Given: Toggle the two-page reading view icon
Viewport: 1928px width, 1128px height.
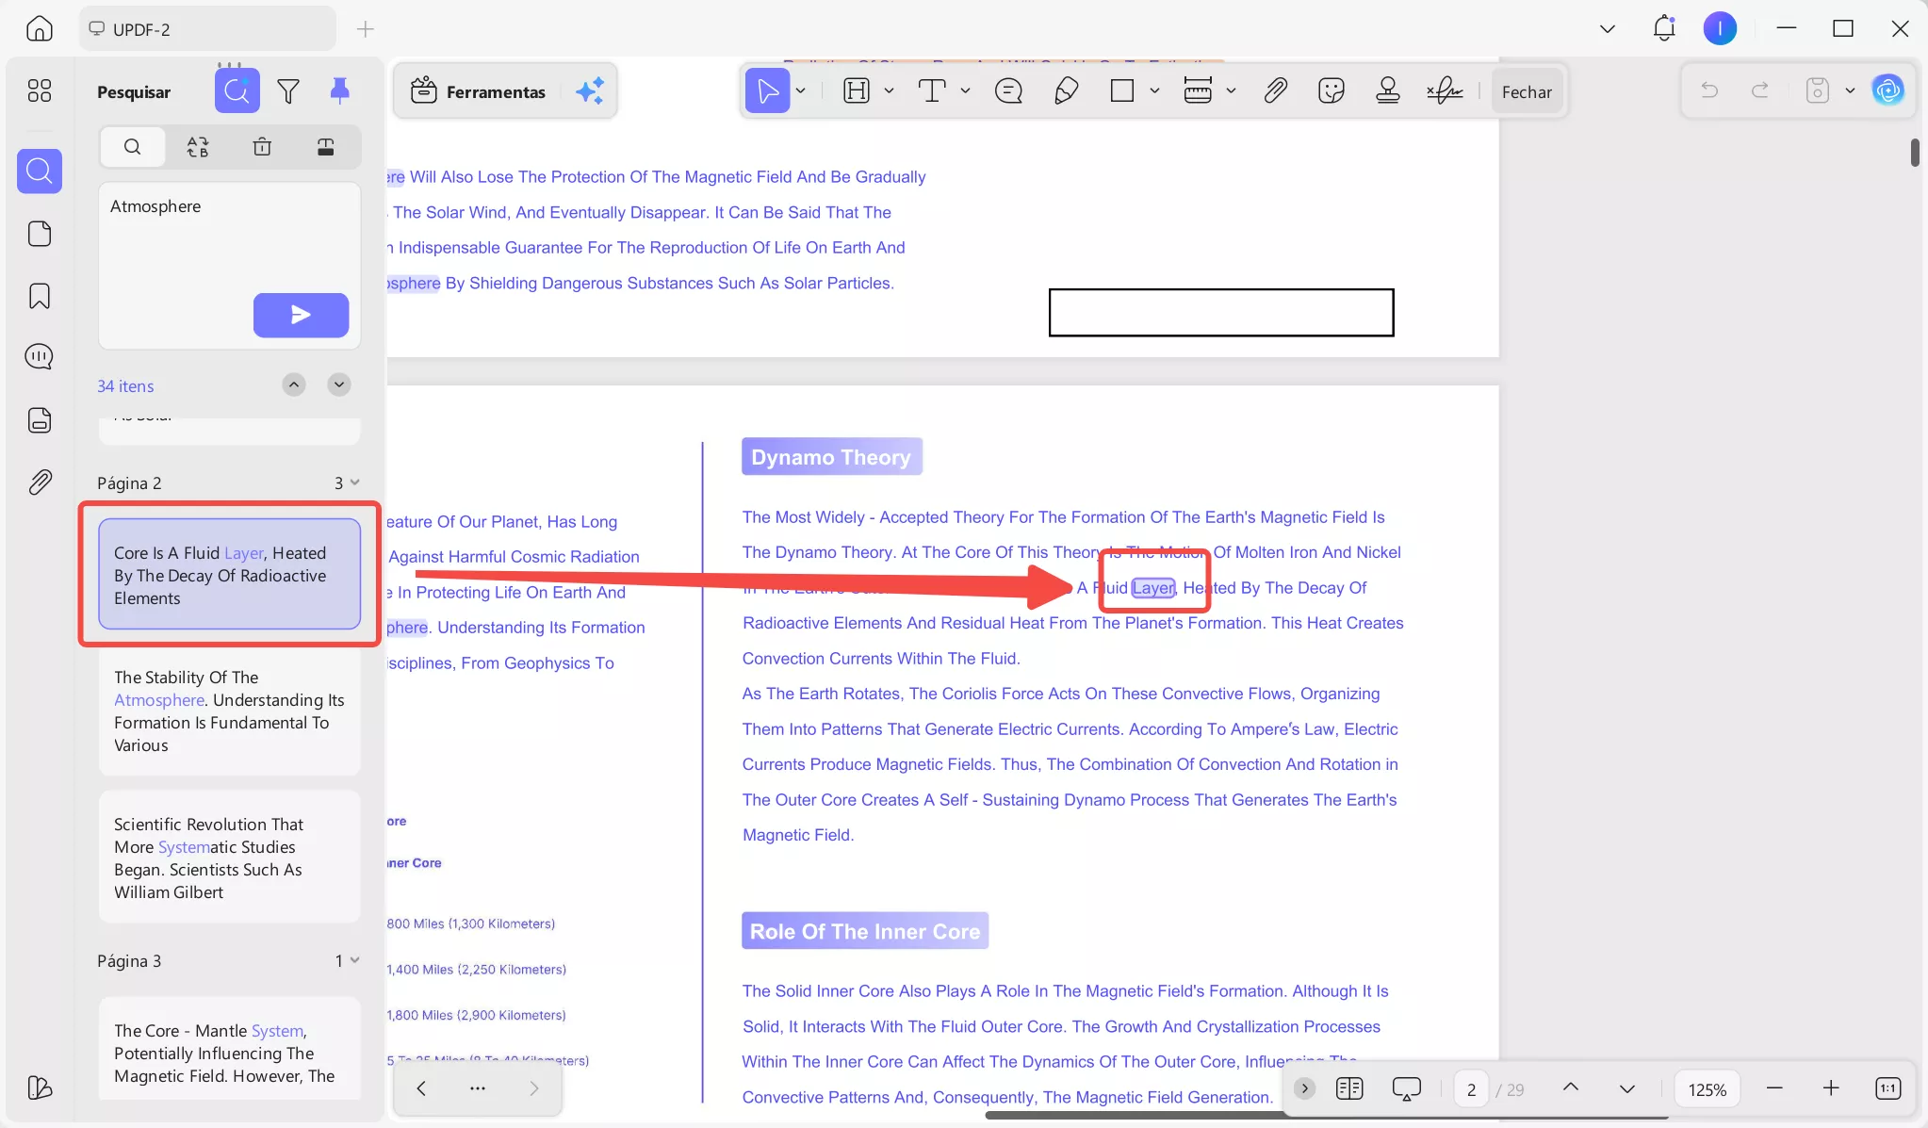Looking at the screenshot, I should [x=1349, y=1088].
